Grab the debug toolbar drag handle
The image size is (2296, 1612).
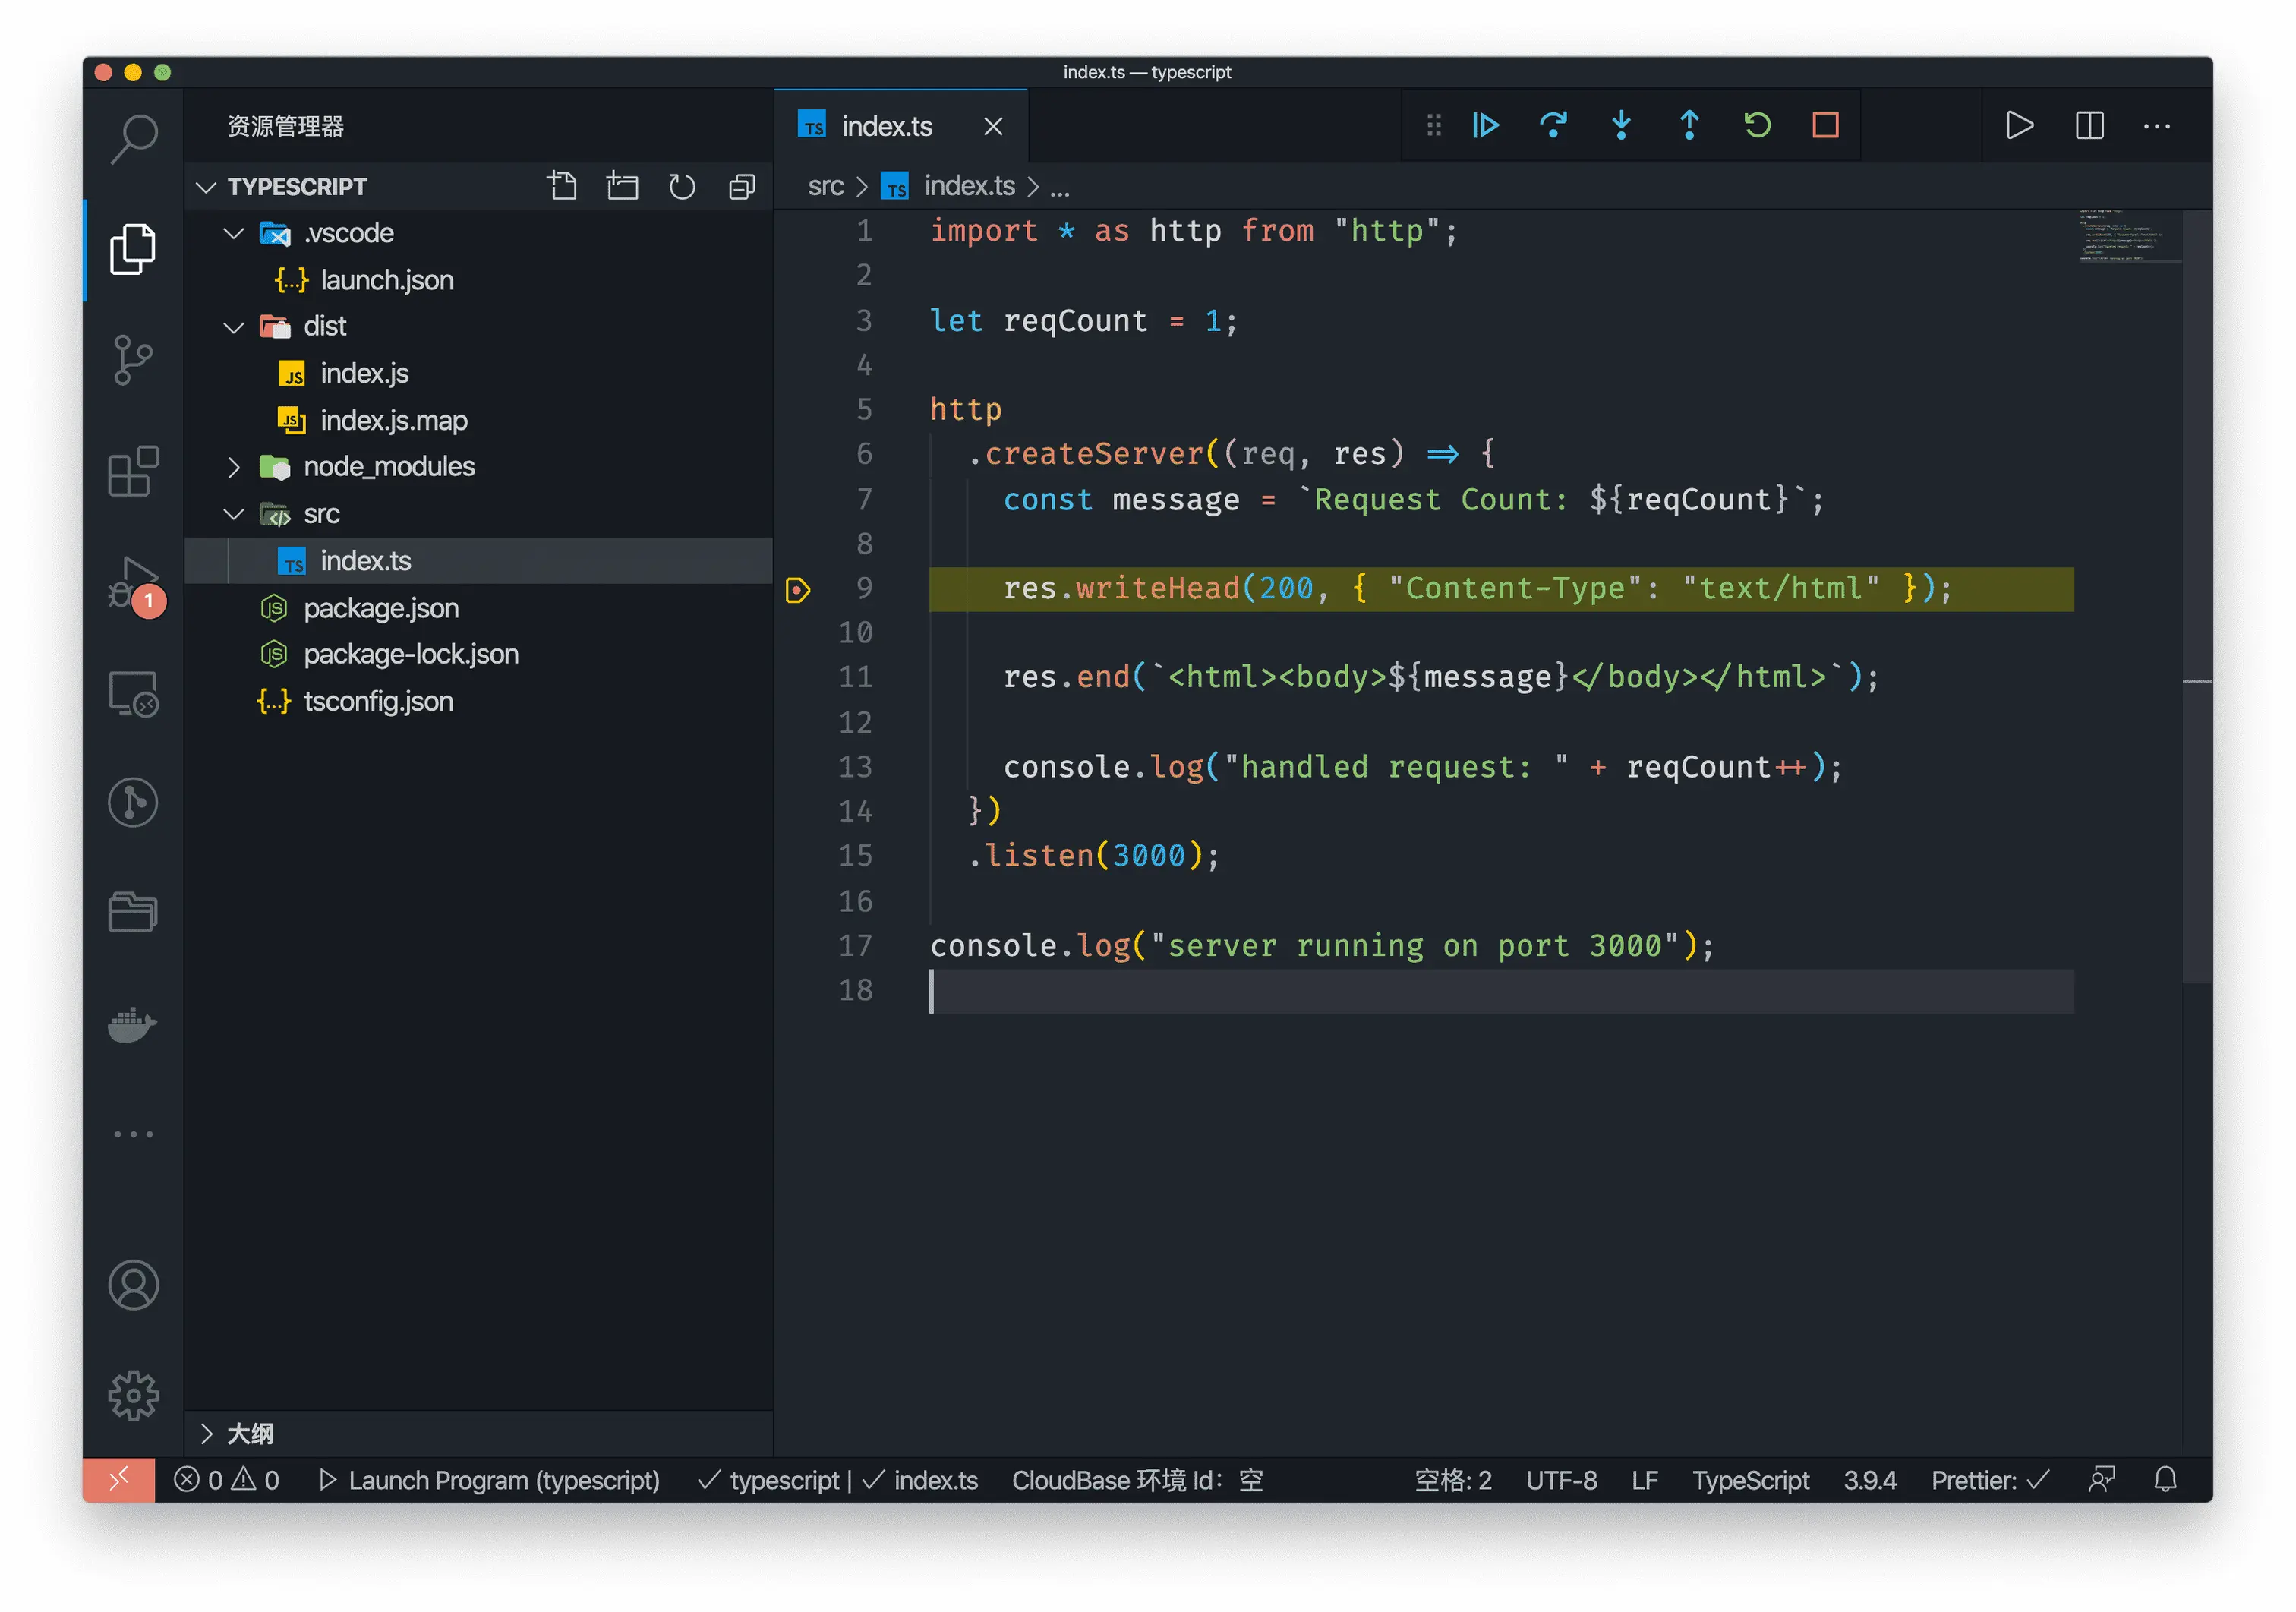coord(1433,125)
